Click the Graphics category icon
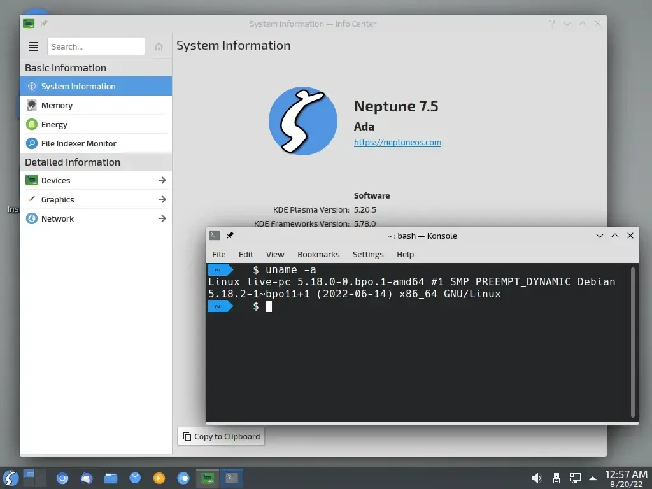 point(32,199)
